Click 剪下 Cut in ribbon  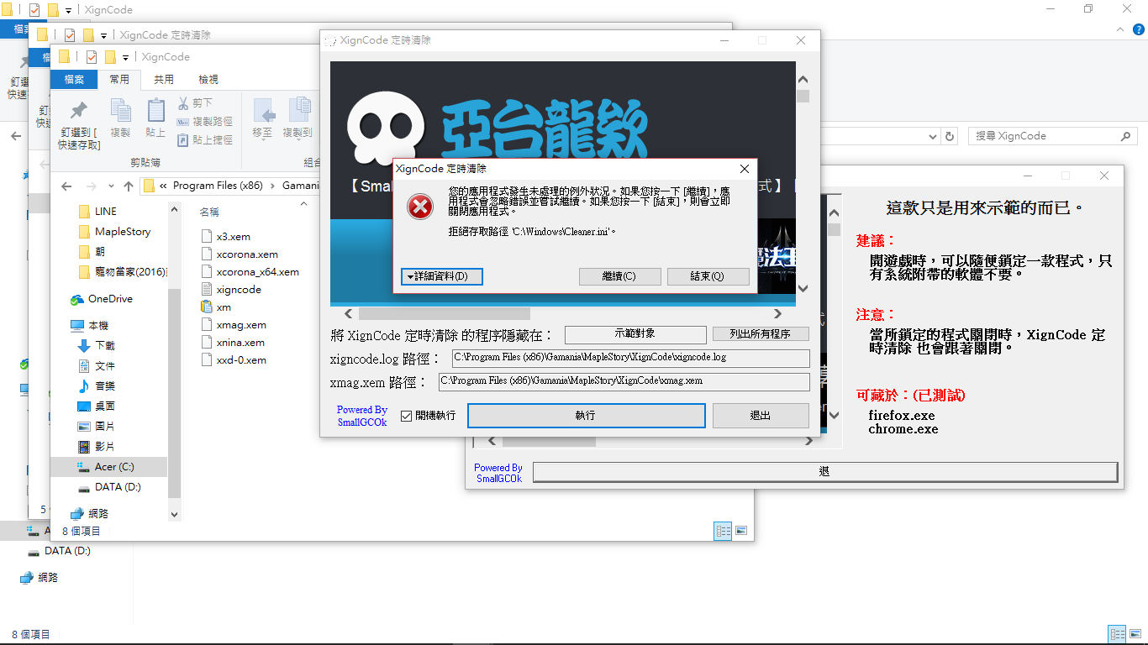pos(195,102)
